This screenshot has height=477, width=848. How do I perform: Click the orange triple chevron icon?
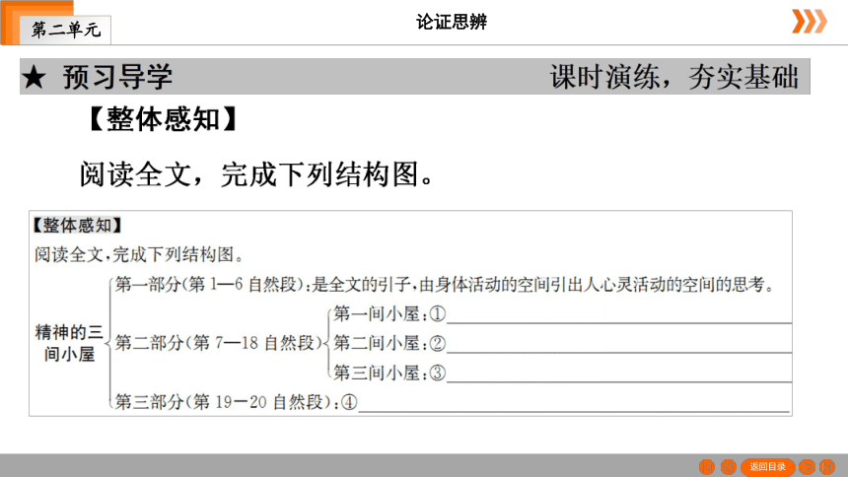(x=810, y=22)
